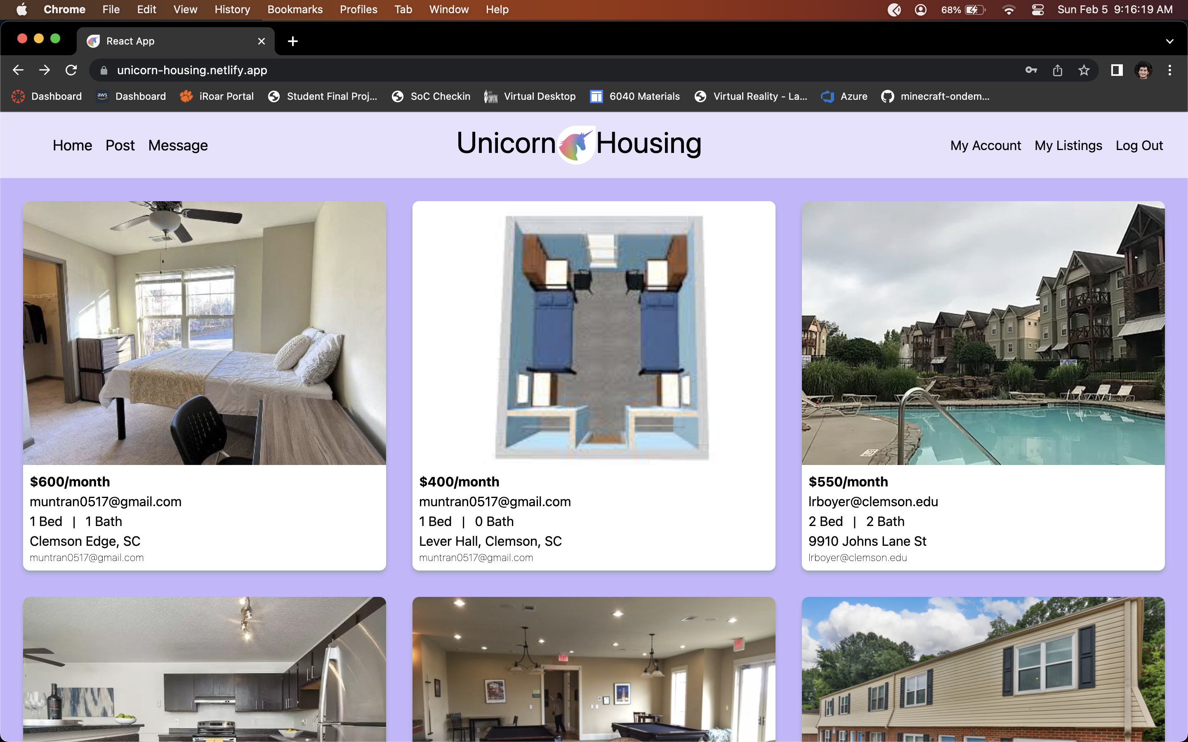Open the Bookmarks menu in menu bar
1188x742 pixels.
pyautogui.click(x=295, y=10)
